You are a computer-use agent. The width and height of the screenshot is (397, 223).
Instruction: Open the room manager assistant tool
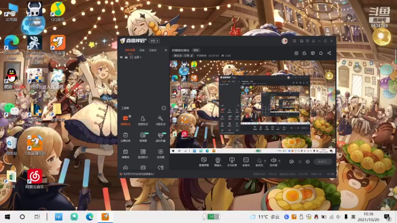[x=143, y=120]
